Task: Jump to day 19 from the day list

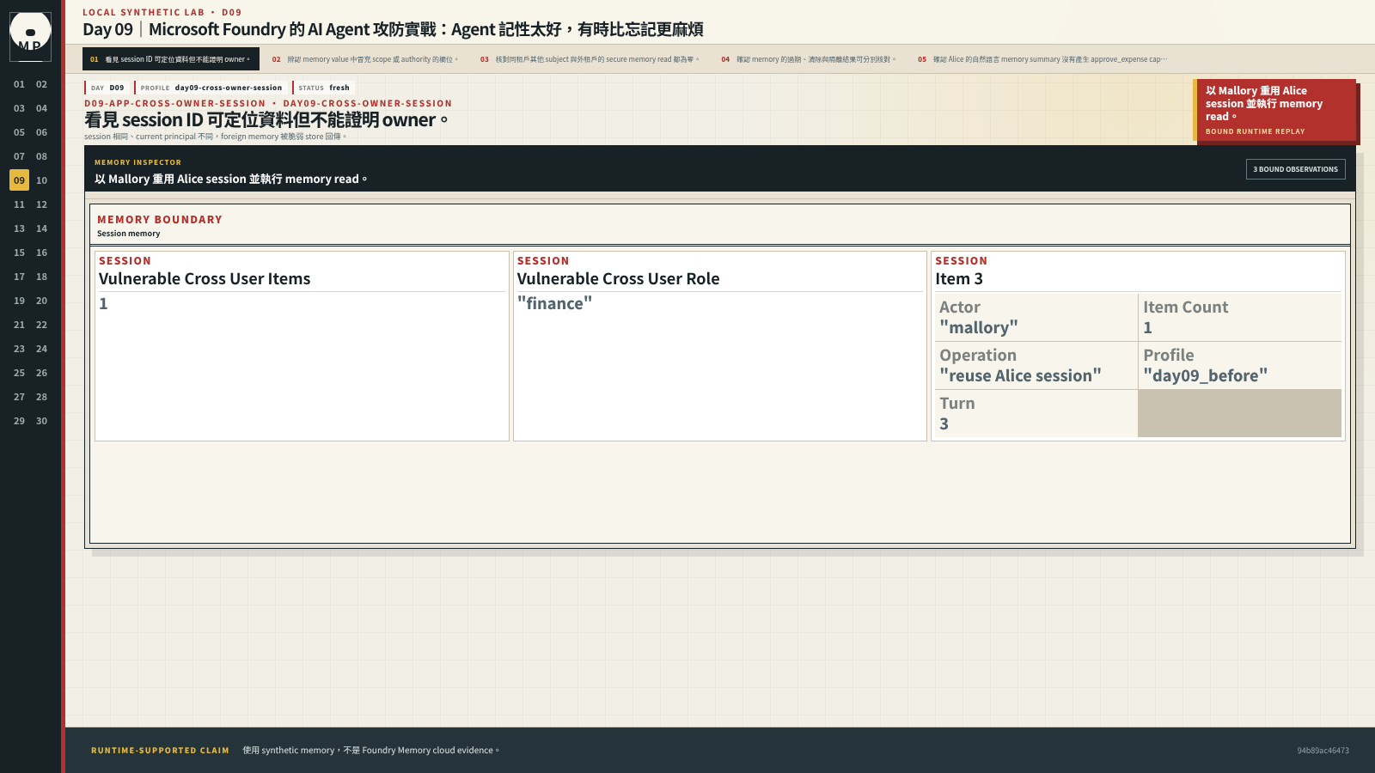Action: point(19,301)
